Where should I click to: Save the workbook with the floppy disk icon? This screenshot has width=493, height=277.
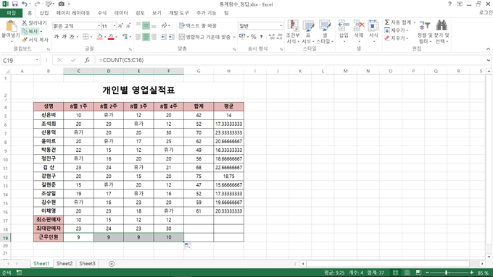click(x=14, y=4)
